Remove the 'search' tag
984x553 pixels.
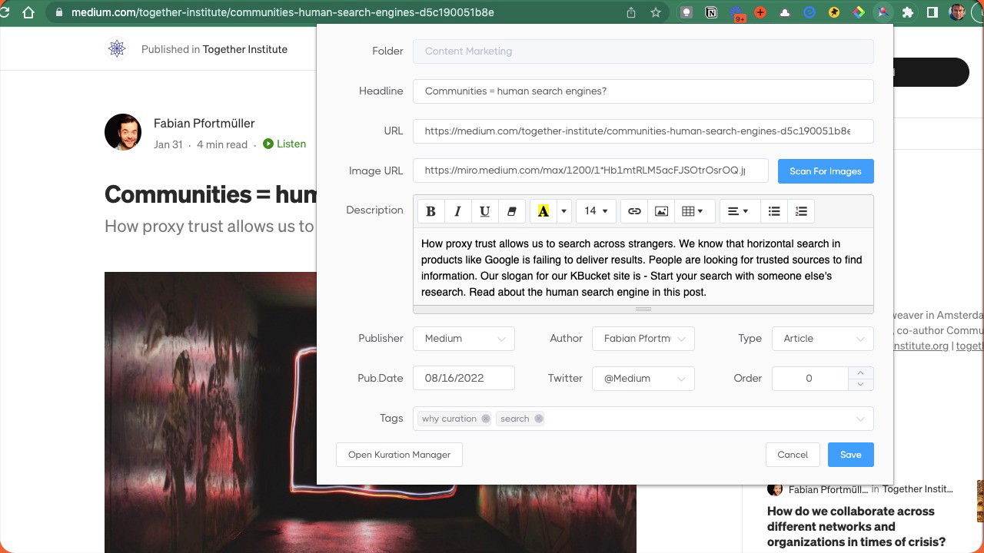[x=539, y=419]
